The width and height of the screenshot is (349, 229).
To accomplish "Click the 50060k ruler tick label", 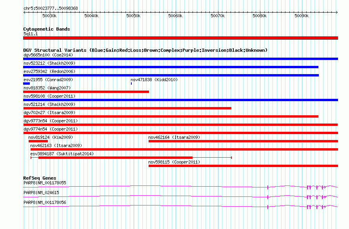I will tap(175, 16).
